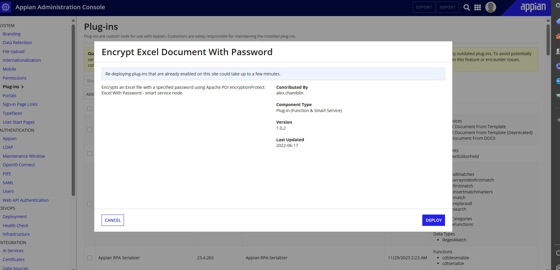Click the Administration Console gear icon

pyautogui.click(x=6, y=7)
